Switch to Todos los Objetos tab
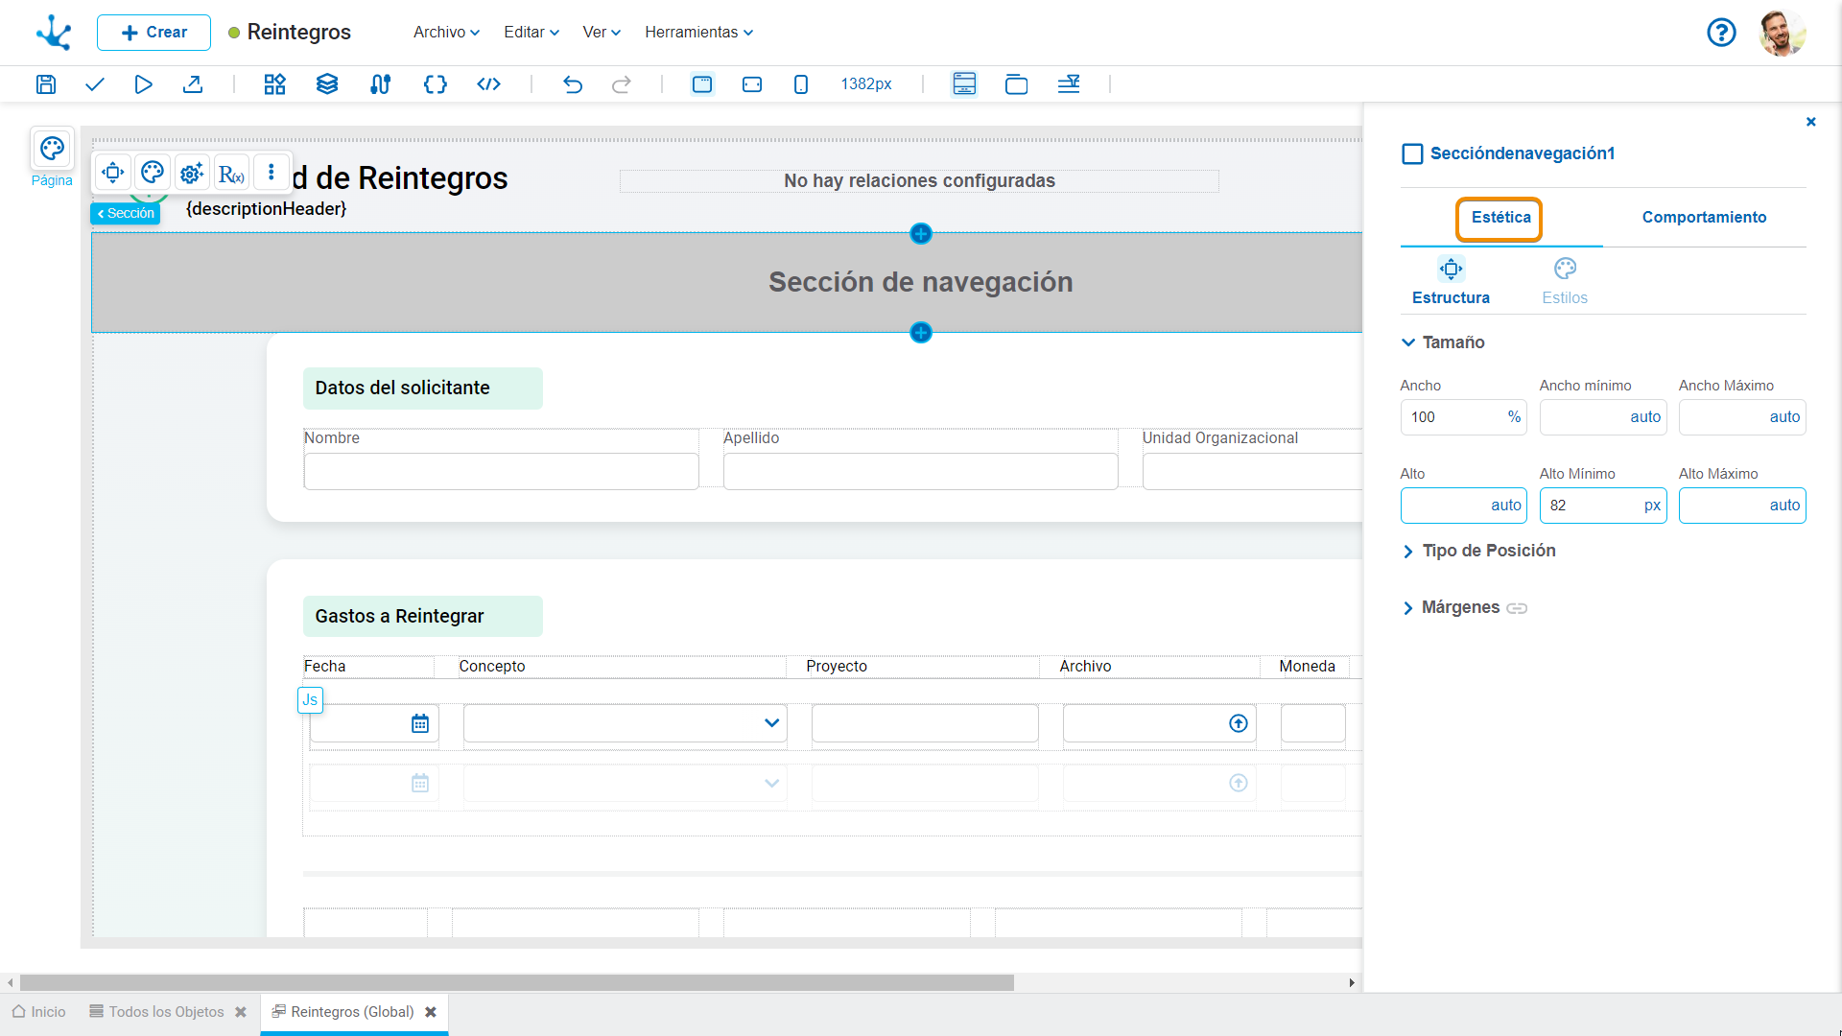Screen dimensions: 1842x1036 click(156, 1012)
